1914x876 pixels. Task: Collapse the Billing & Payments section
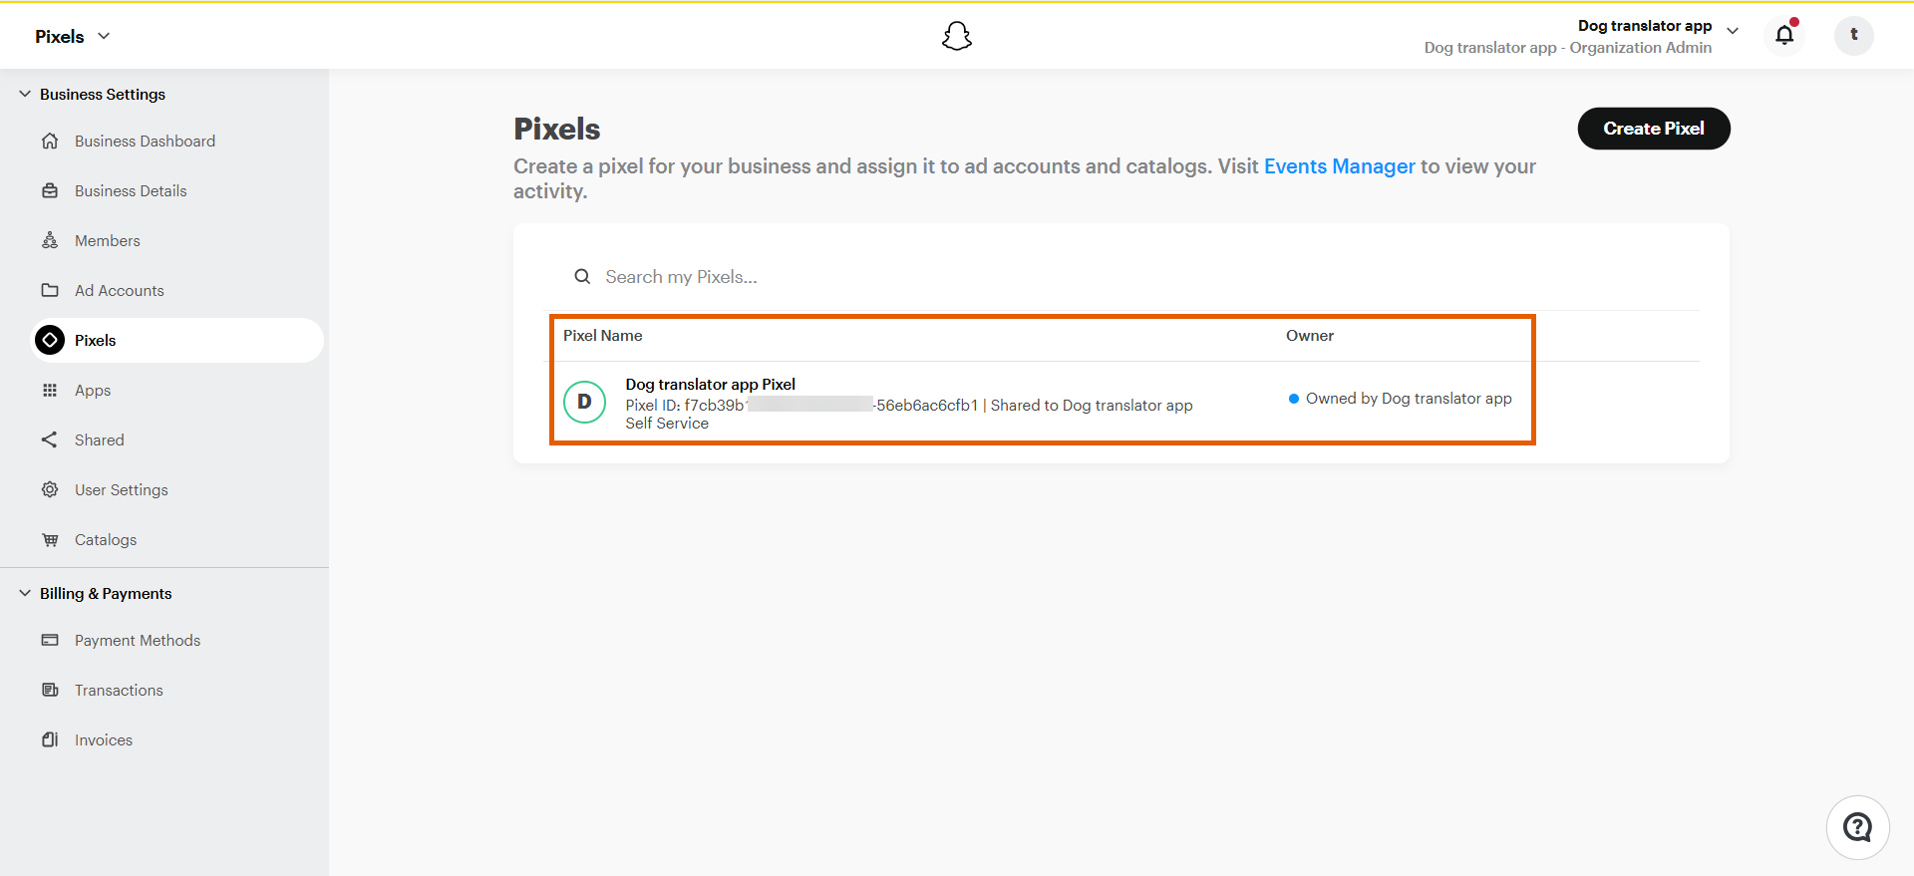(x=25, y=593)
